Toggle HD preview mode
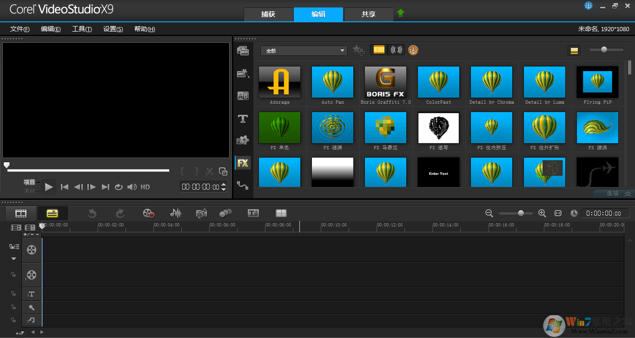635x338 pixels. pos(145,187)
